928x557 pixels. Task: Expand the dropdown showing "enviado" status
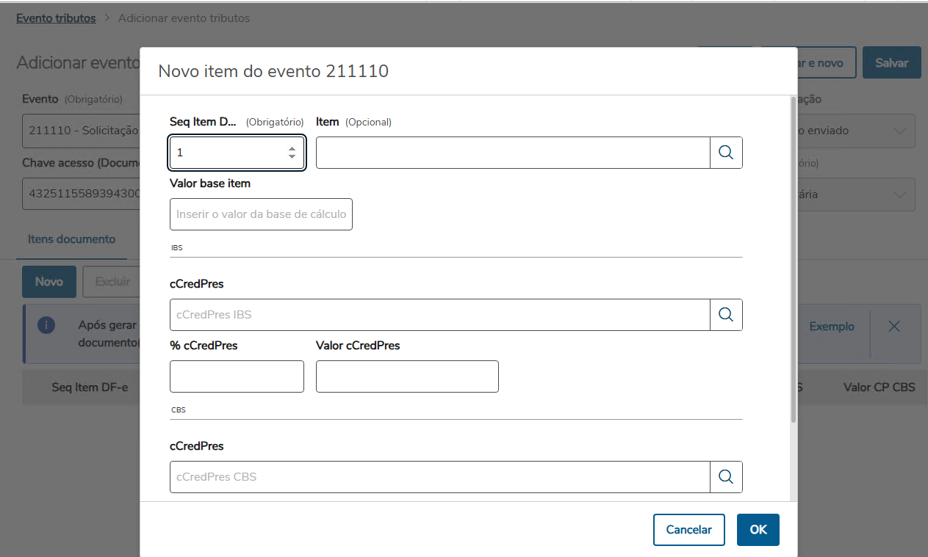point(899,131)
